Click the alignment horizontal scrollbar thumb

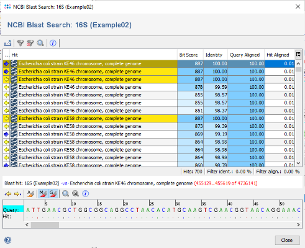coord(45,224)
